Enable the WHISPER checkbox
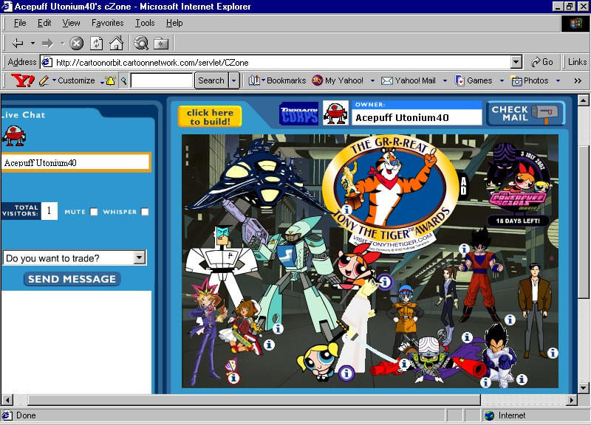This screenshot has height=425, width=591. [x=145, y=212]
